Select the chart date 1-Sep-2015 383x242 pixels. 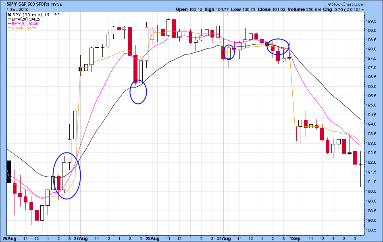[18, 10]
